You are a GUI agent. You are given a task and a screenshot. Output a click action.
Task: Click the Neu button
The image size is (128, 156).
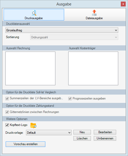point(82,132)
